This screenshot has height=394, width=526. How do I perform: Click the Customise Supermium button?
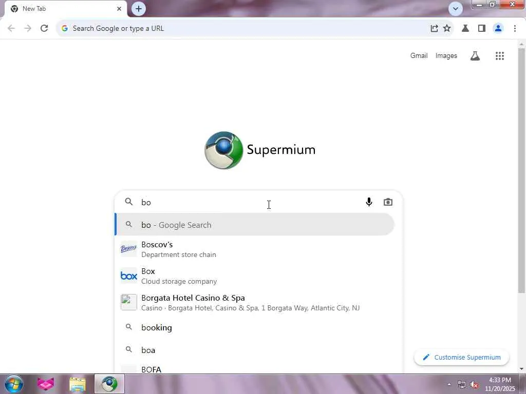click(462, 357)
